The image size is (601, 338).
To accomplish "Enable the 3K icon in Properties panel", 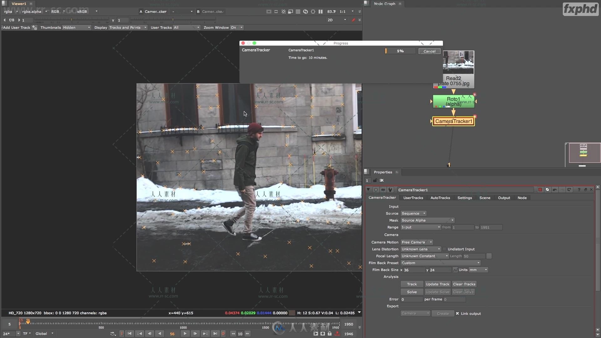I will click(x=381, y=180).
